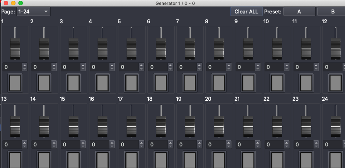Open the Page 1-24 dropdown
The width and height of the screenshot is (345, 168).
[33, 12]
